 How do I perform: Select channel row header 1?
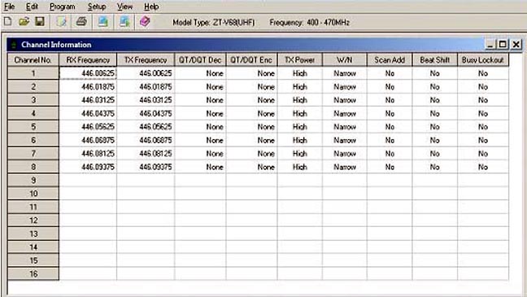pyautogui.click(x=33, y=73)
